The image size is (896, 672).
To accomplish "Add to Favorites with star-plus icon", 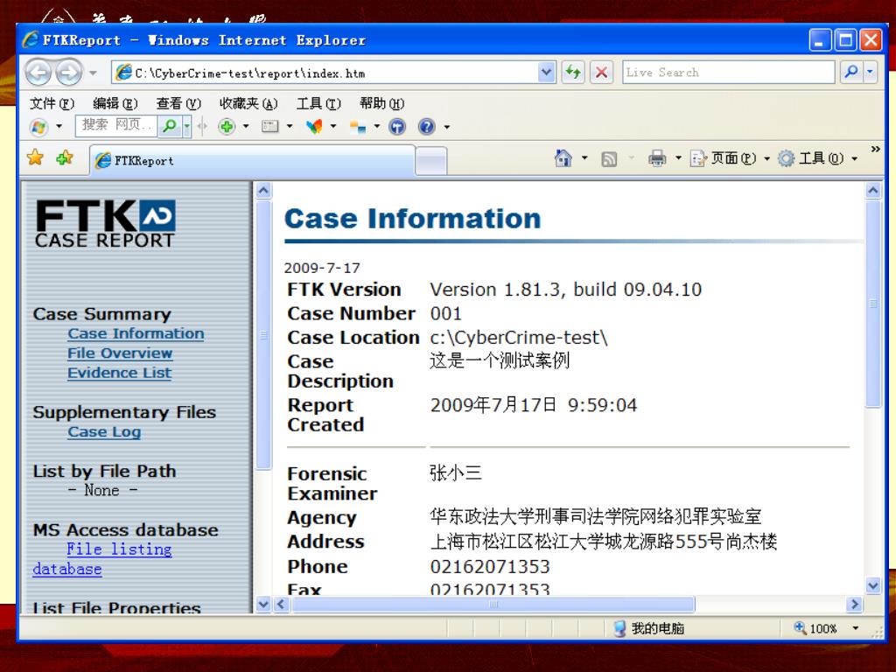I will tap(65, 157).
